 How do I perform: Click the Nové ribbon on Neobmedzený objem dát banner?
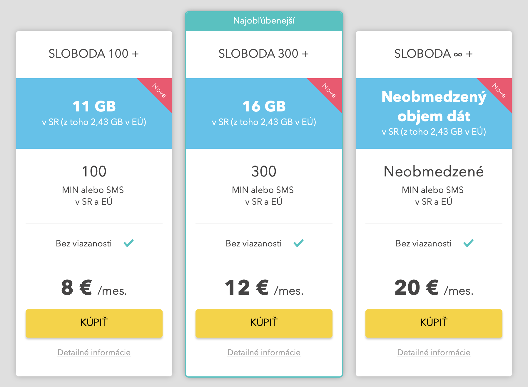(x=499, y=91)
